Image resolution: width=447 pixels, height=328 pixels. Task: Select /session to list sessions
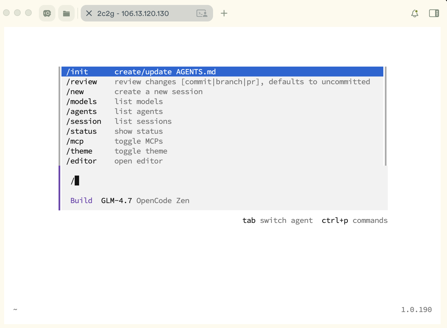click(84, 121)
